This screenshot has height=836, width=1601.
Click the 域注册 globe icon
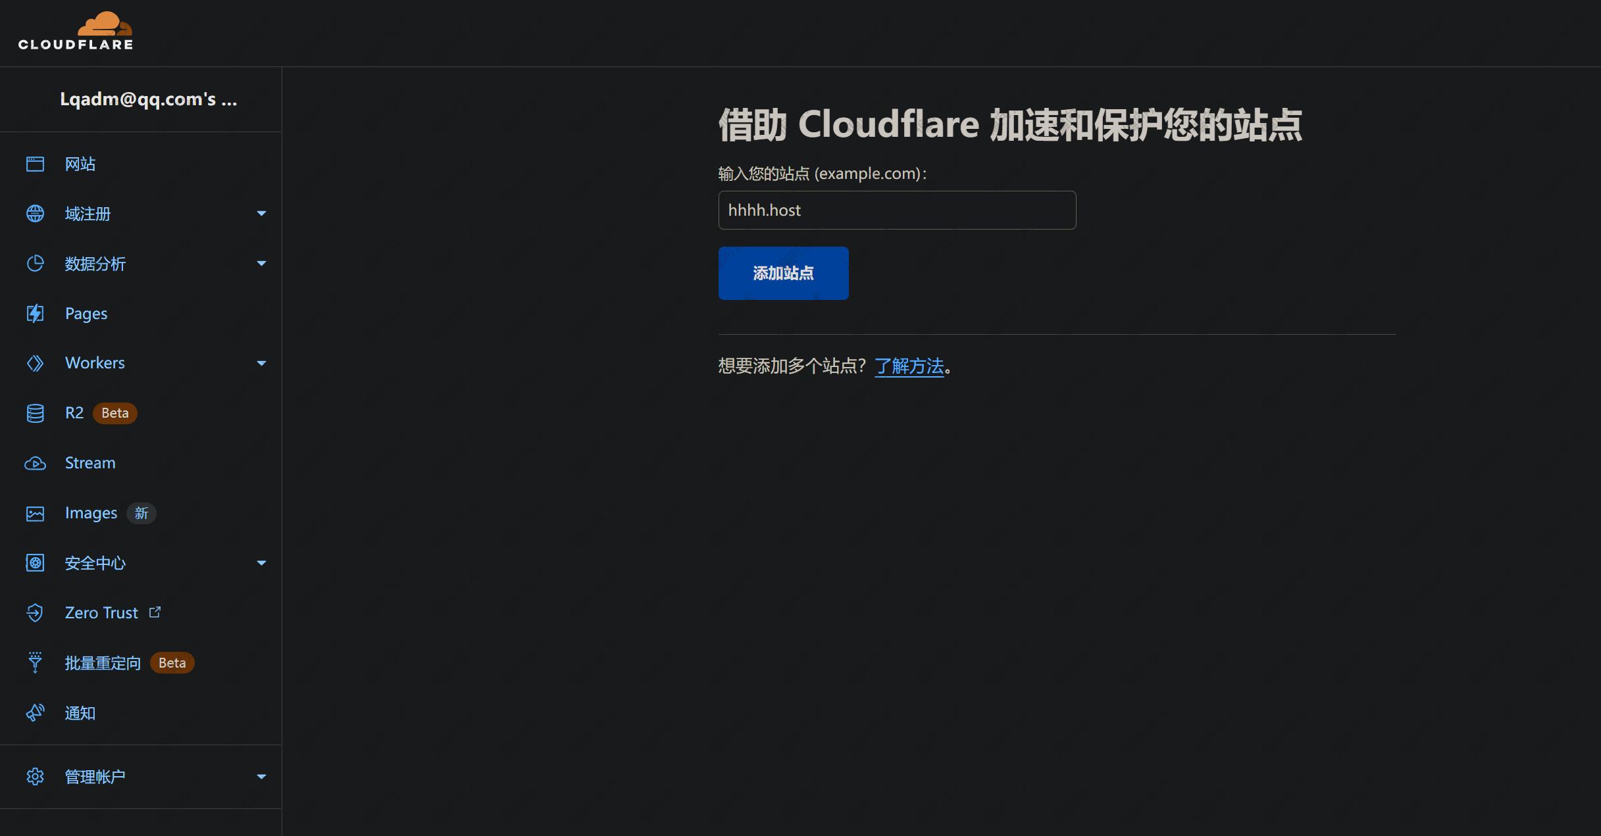pyautogui.click(x=35, y=214)
